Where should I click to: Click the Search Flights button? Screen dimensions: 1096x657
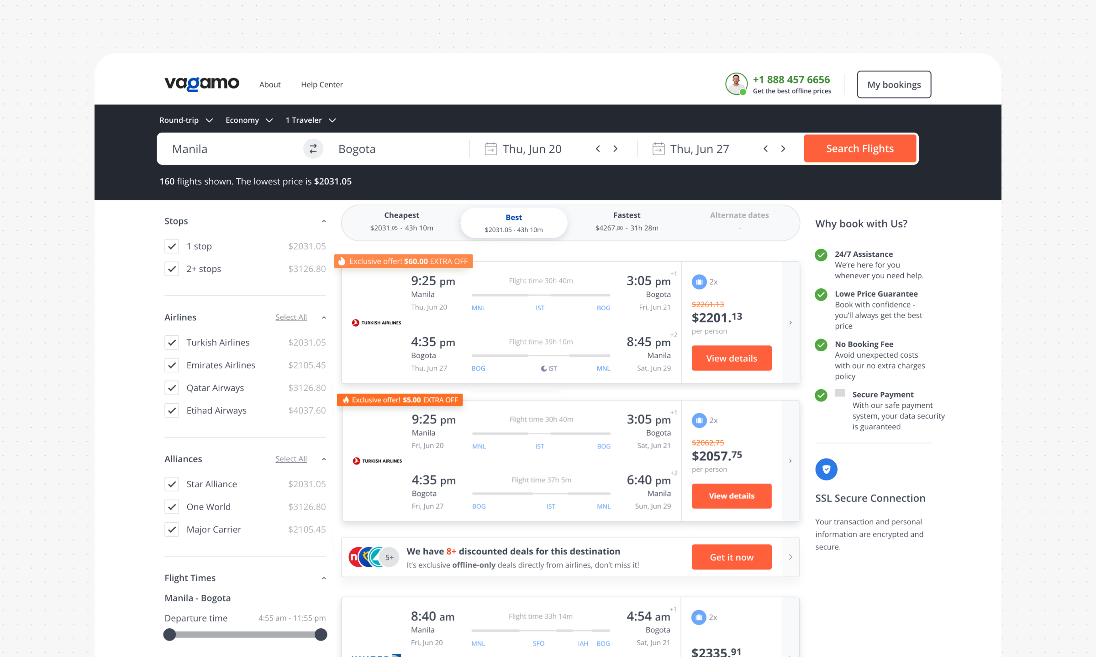tap(860, 149)
